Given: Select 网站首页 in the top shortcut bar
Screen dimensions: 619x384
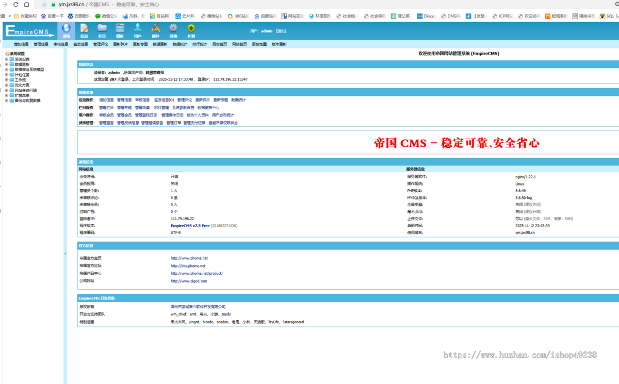Looking at the screenshot, I should [239, 44].
